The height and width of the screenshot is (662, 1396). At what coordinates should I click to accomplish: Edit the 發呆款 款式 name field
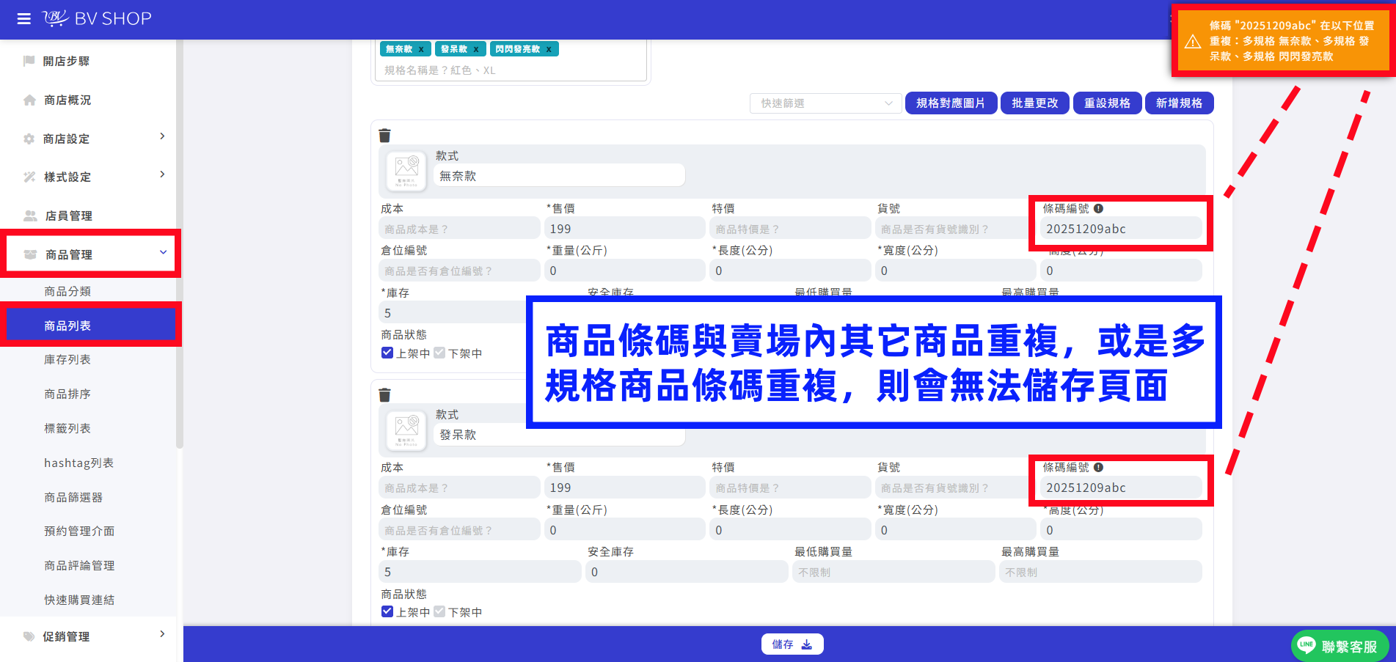coord(559,435)
